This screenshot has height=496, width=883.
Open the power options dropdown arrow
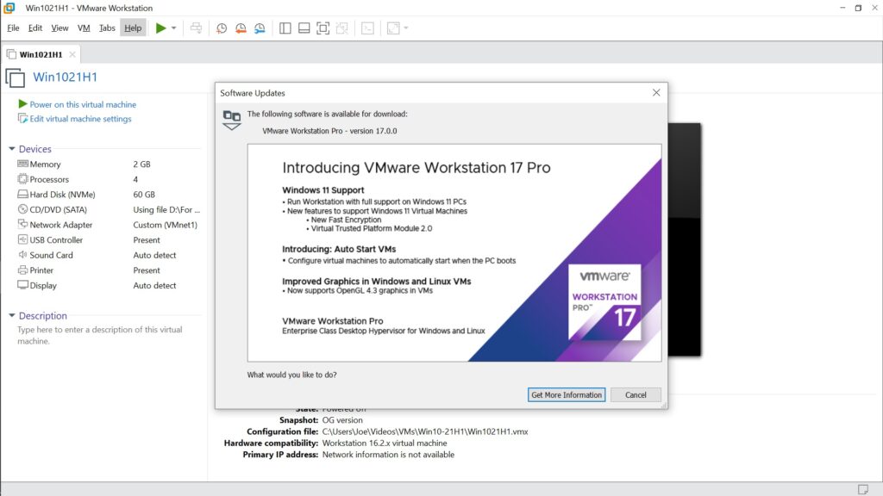pyautogui.click(x=174, y=28)
